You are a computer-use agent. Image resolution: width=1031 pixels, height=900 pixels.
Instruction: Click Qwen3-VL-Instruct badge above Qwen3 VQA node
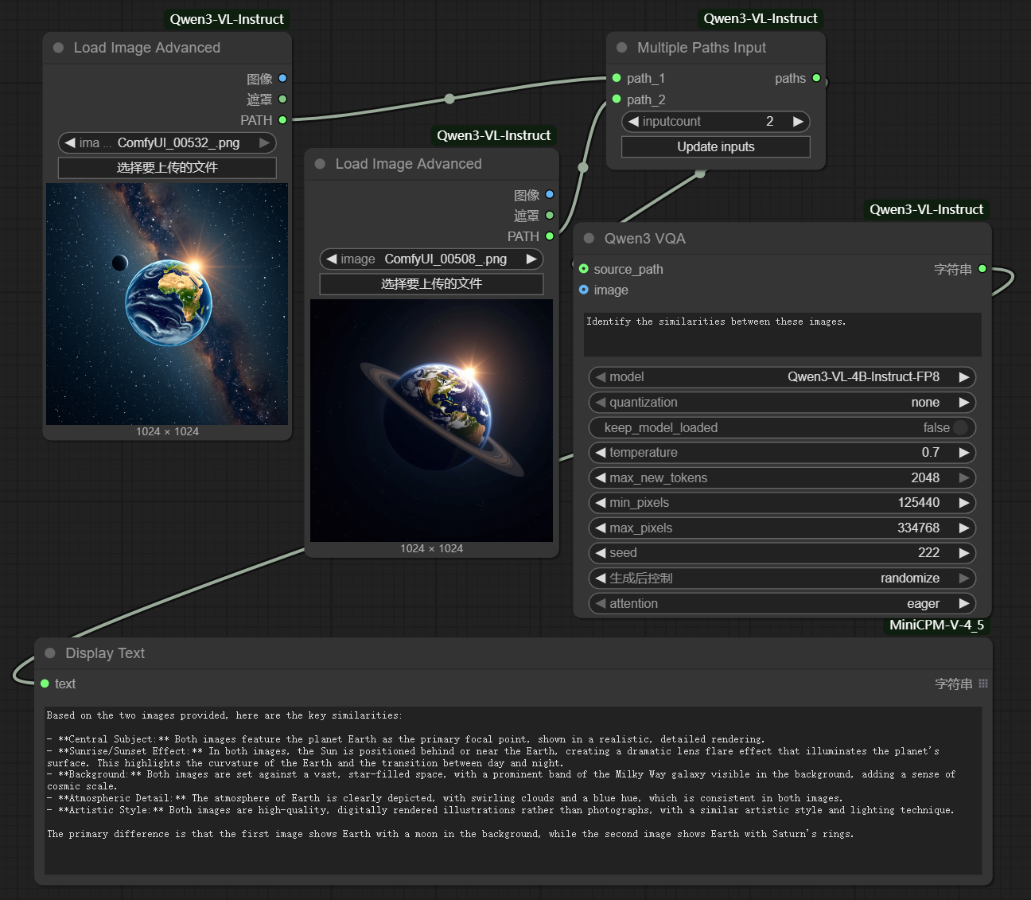point(926,209)
